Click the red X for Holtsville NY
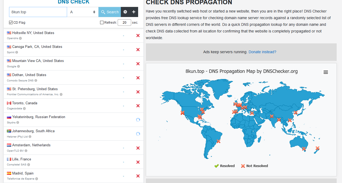342x183 pixels. coord(138,35)
